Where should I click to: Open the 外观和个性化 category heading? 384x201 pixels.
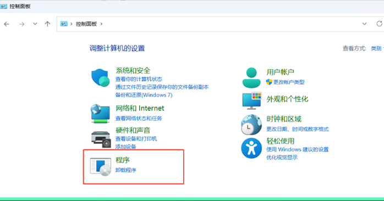click(287, 99)
